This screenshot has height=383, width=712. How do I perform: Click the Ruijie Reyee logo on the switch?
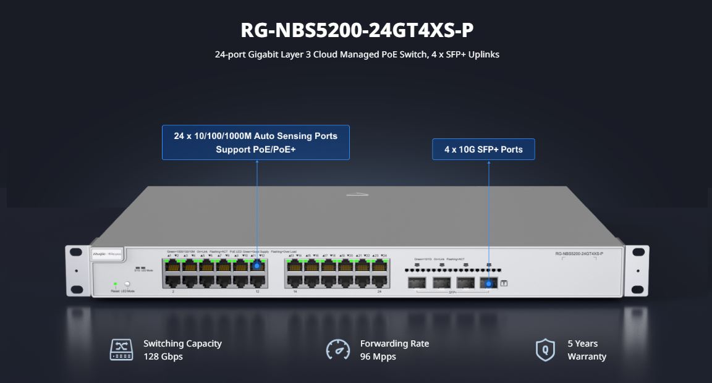click(x=108, y=254)
